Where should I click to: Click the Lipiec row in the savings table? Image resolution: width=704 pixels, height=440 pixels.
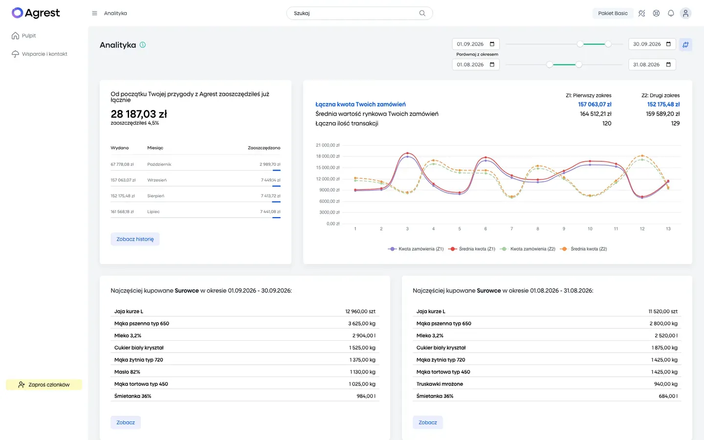[196, 212]
